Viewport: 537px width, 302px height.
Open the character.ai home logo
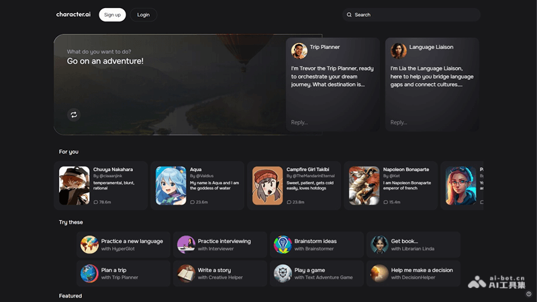(73, 15)
